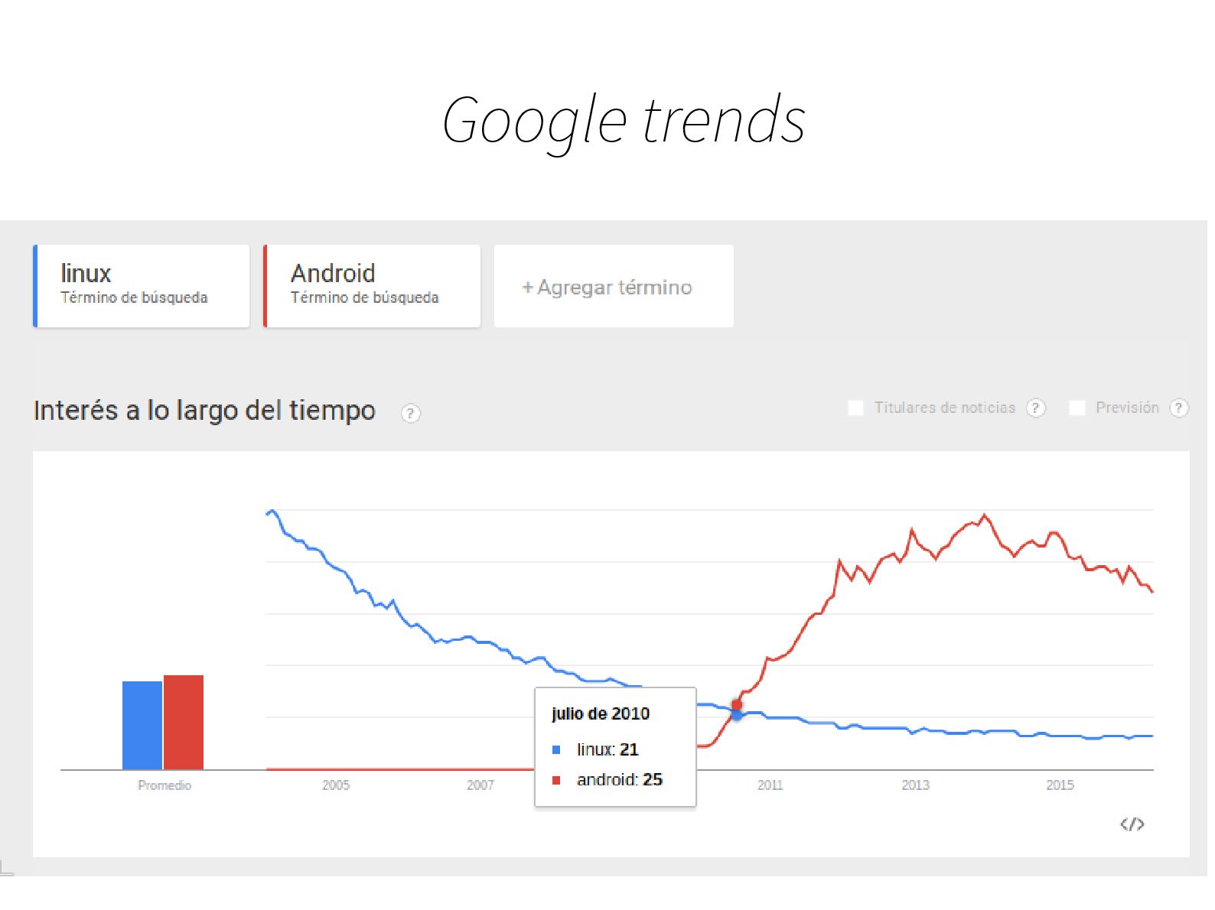
Task: Select the Android search term card
Action: [373, 285]
